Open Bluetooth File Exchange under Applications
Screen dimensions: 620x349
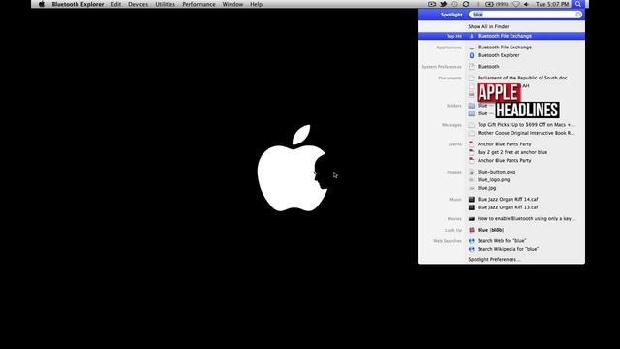[x=504, y=48]
